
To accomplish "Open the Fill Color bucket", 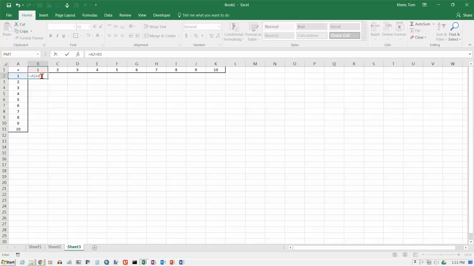I will (88, 36).
